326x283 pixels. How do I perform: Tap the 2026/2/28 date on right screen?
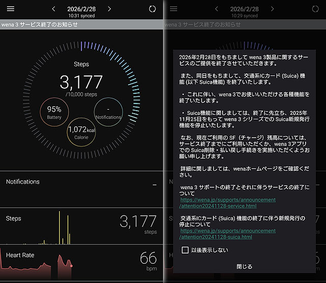[x=244, y=9]
